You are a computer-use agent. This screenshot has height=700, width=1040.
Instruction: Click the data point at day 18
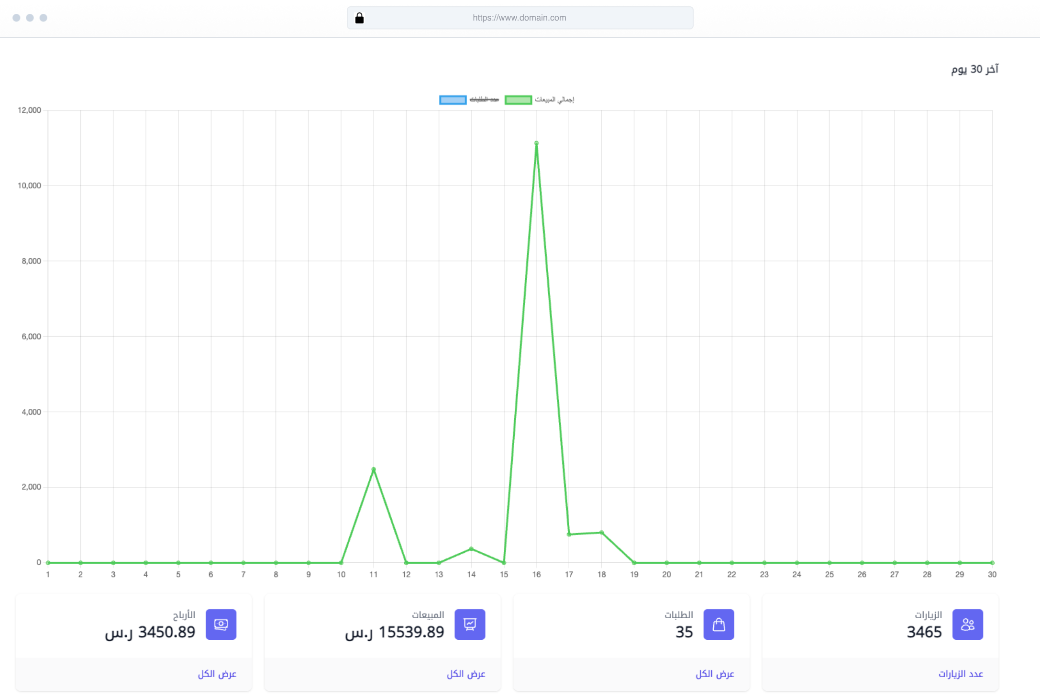pyautogui.click(x=601, y=532)
